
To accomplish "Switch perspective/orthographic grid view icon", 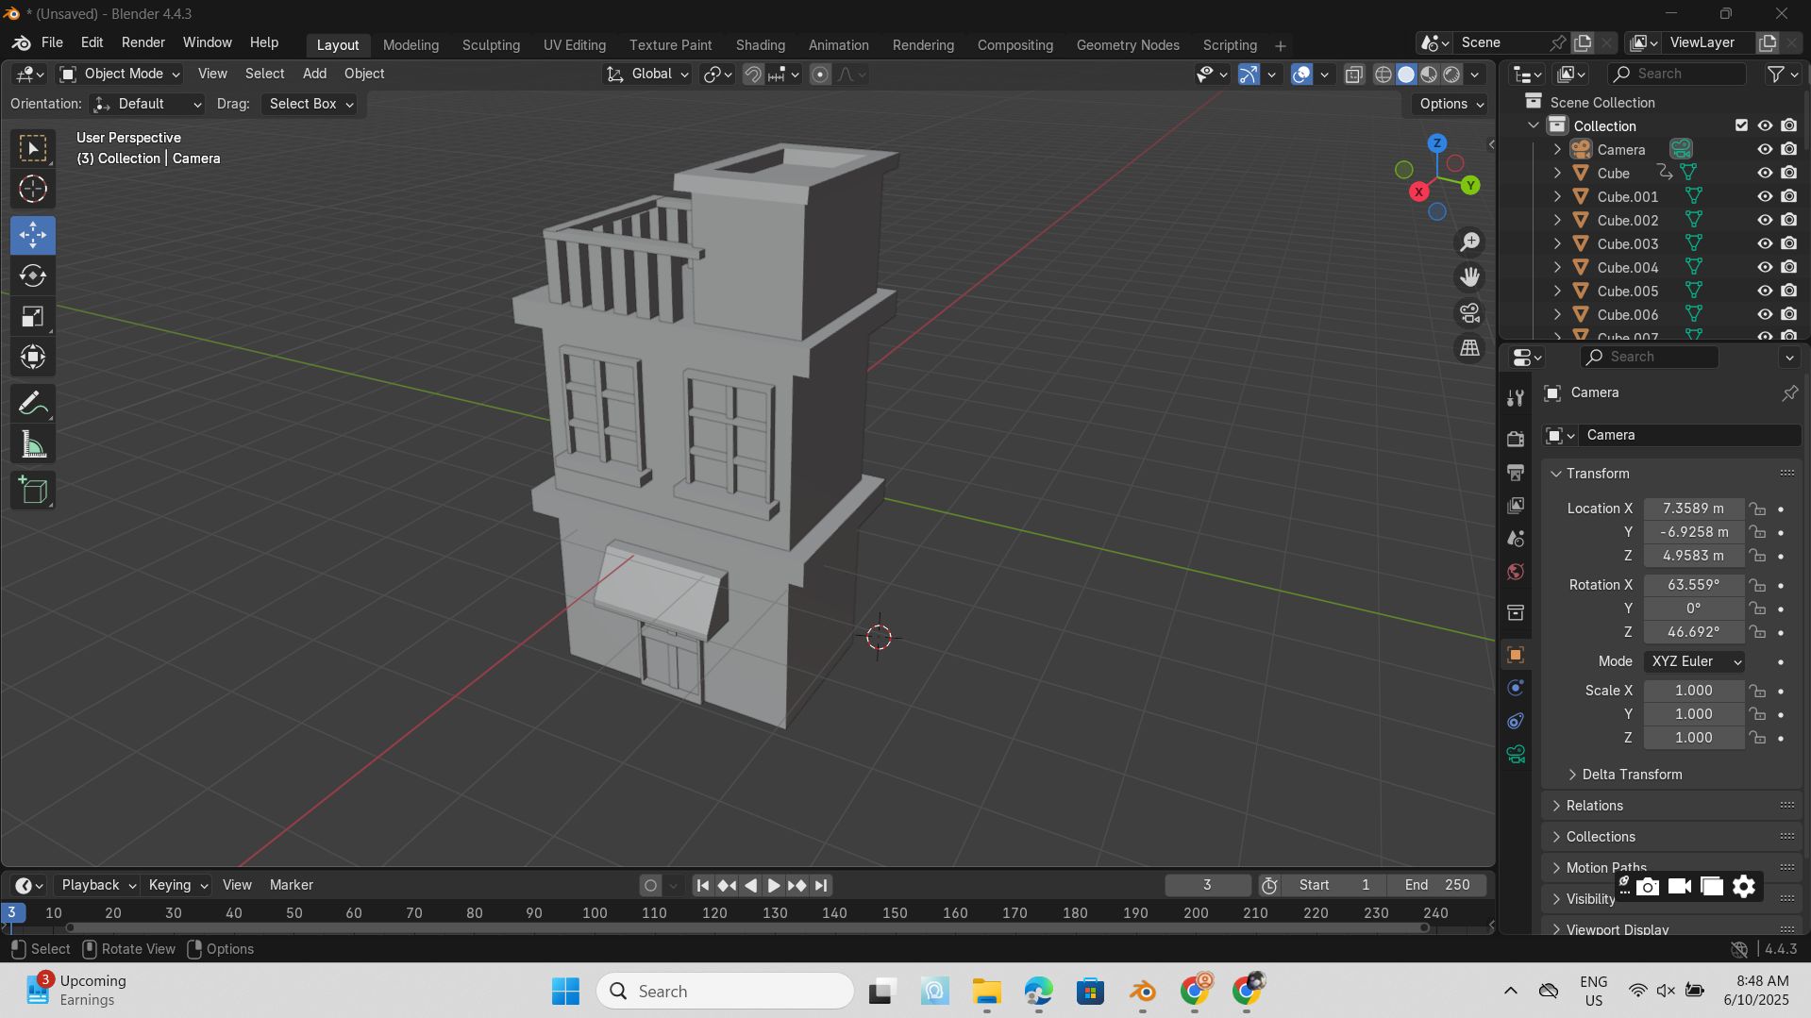I will (1469, 348).
